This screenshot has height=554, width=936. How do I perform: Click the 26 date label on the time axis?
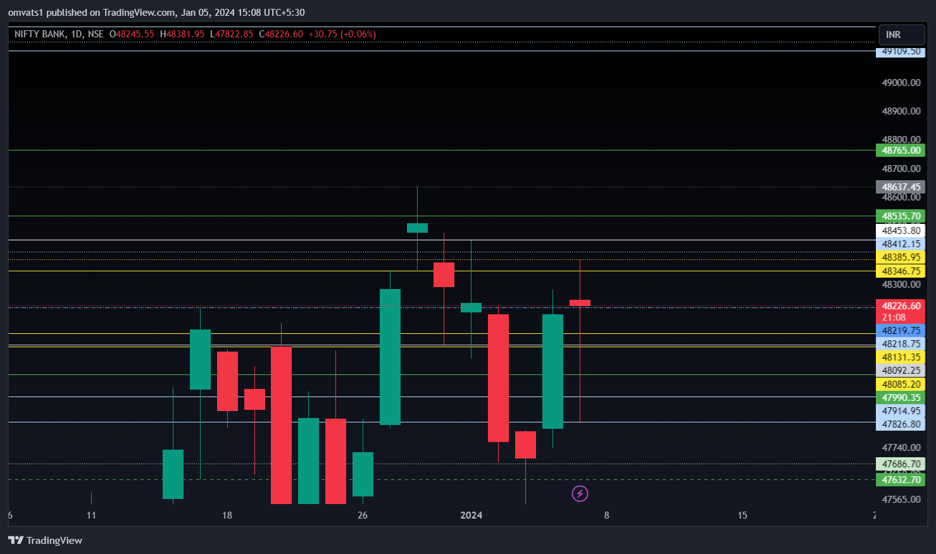coord(363,515)
